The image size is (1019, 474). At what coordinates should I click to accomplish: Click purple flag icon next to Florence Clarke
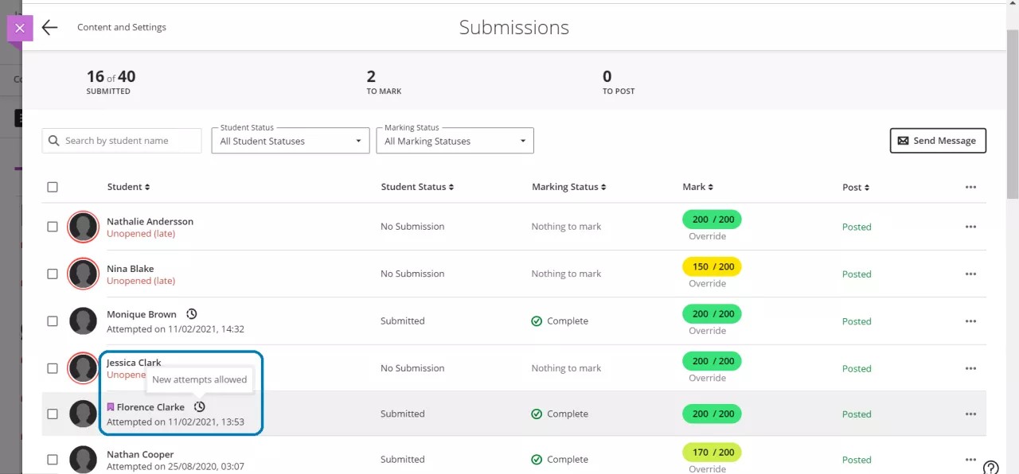(111, 407)
